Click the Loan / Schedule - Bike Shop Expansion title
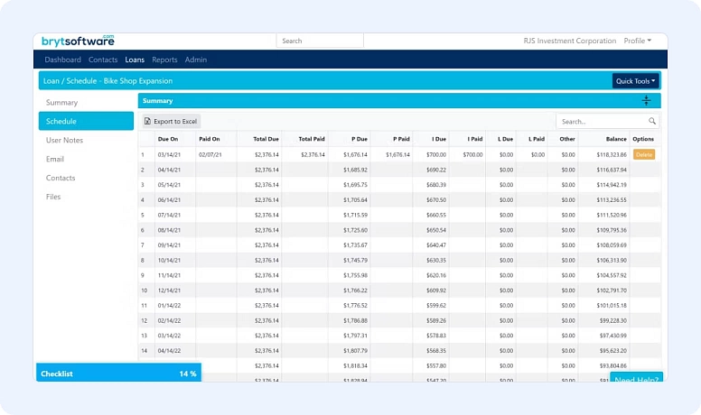Screen dimensions: 701x415 [x=107, y=81]
